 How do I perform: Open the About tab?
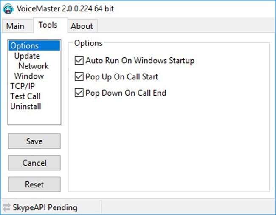[82, 26]
